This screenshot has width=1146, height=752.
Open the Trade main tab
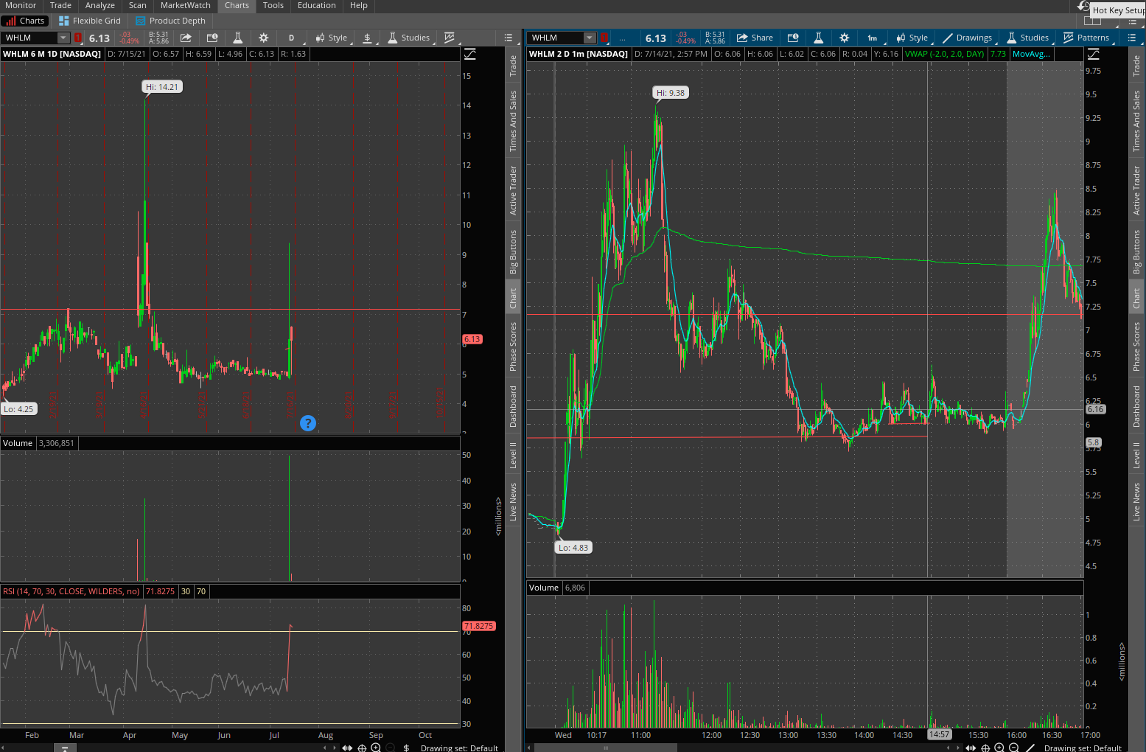[60, 5]
